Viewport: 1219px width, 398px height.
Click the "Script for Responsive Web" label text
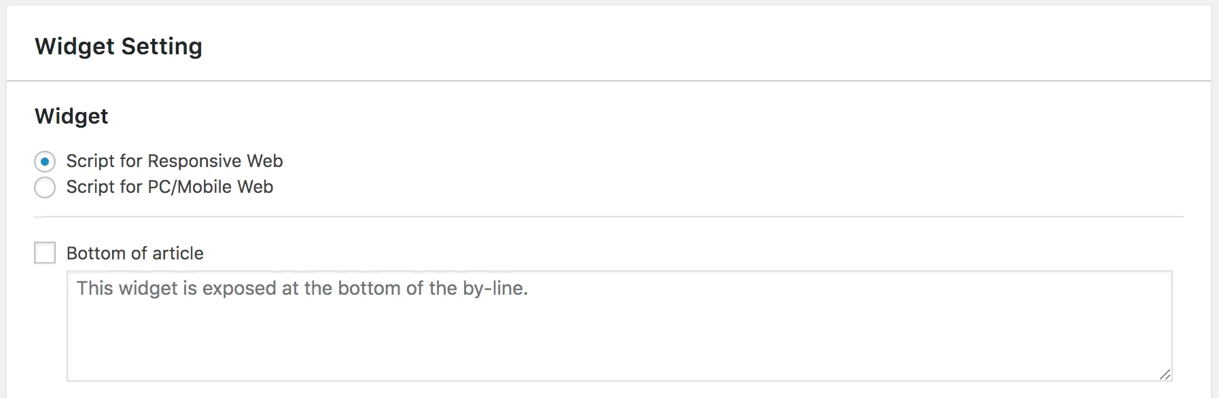coord(174,161)
